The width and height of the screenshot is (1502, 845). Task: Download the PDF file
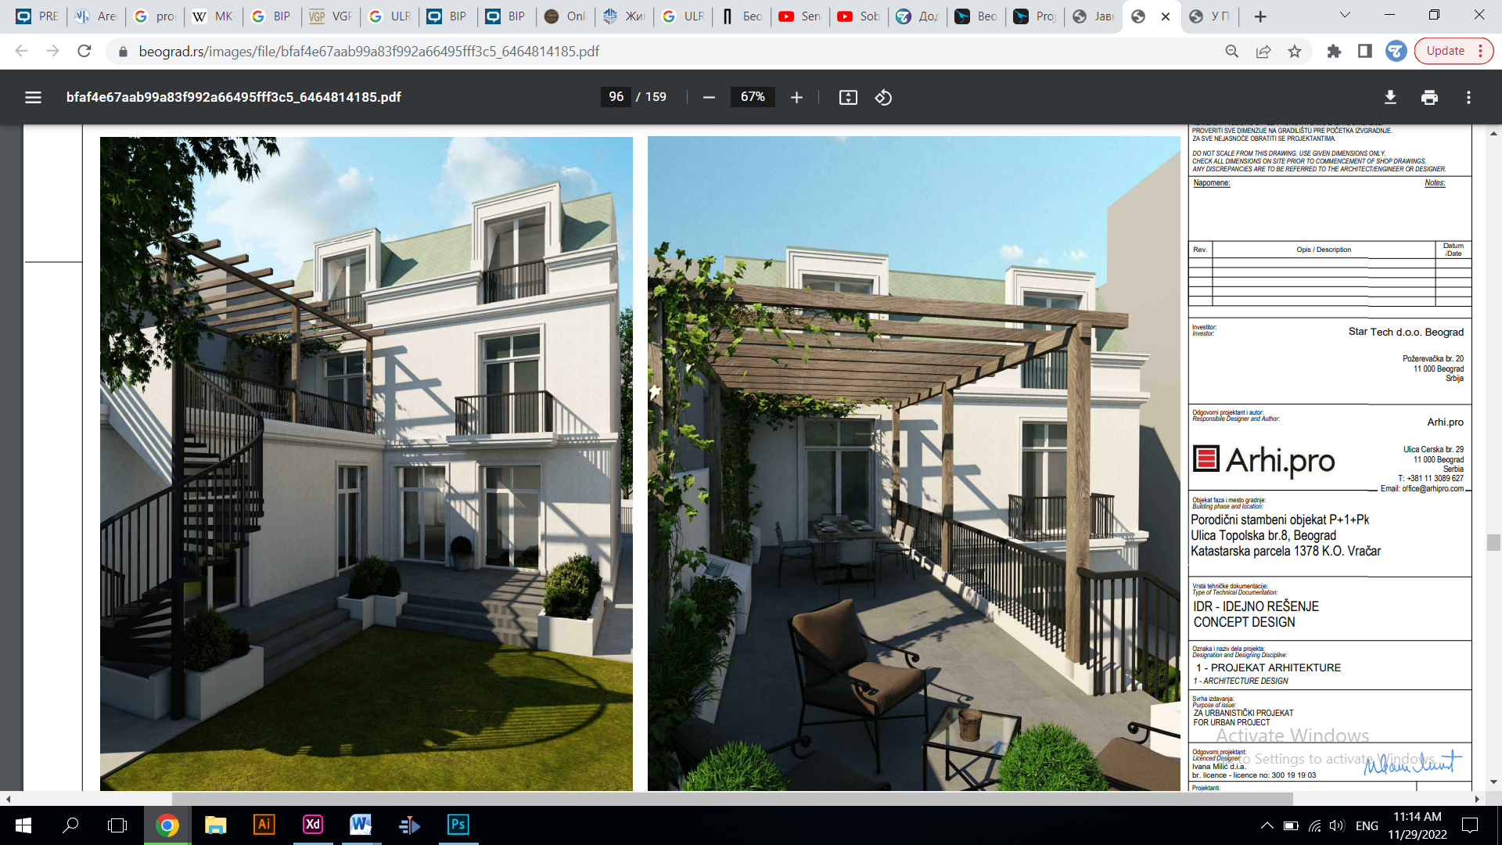pyautogui.click(x=1390, y=97)
